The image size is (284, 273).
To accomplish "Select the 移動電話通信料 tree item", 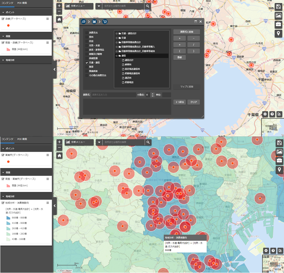I will 132,73.
